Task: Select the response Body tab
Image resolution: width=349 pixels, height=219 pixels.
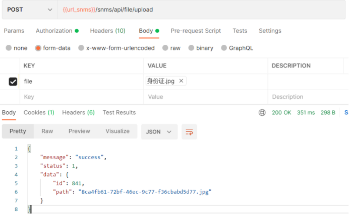Action: (x=9, y=113)
